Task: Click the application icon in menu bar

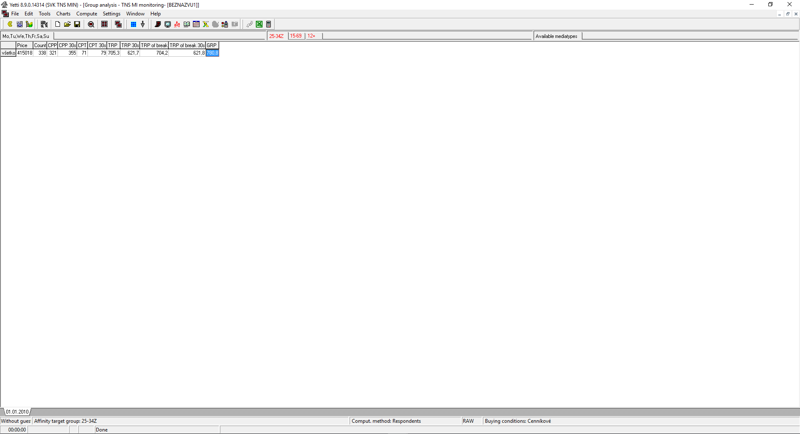Action: point(5,14)
